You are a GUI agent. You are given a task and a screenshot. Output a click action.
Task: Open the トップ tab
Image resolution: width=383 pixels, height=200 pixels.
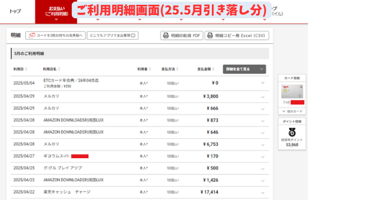click(x=15, y=11)
